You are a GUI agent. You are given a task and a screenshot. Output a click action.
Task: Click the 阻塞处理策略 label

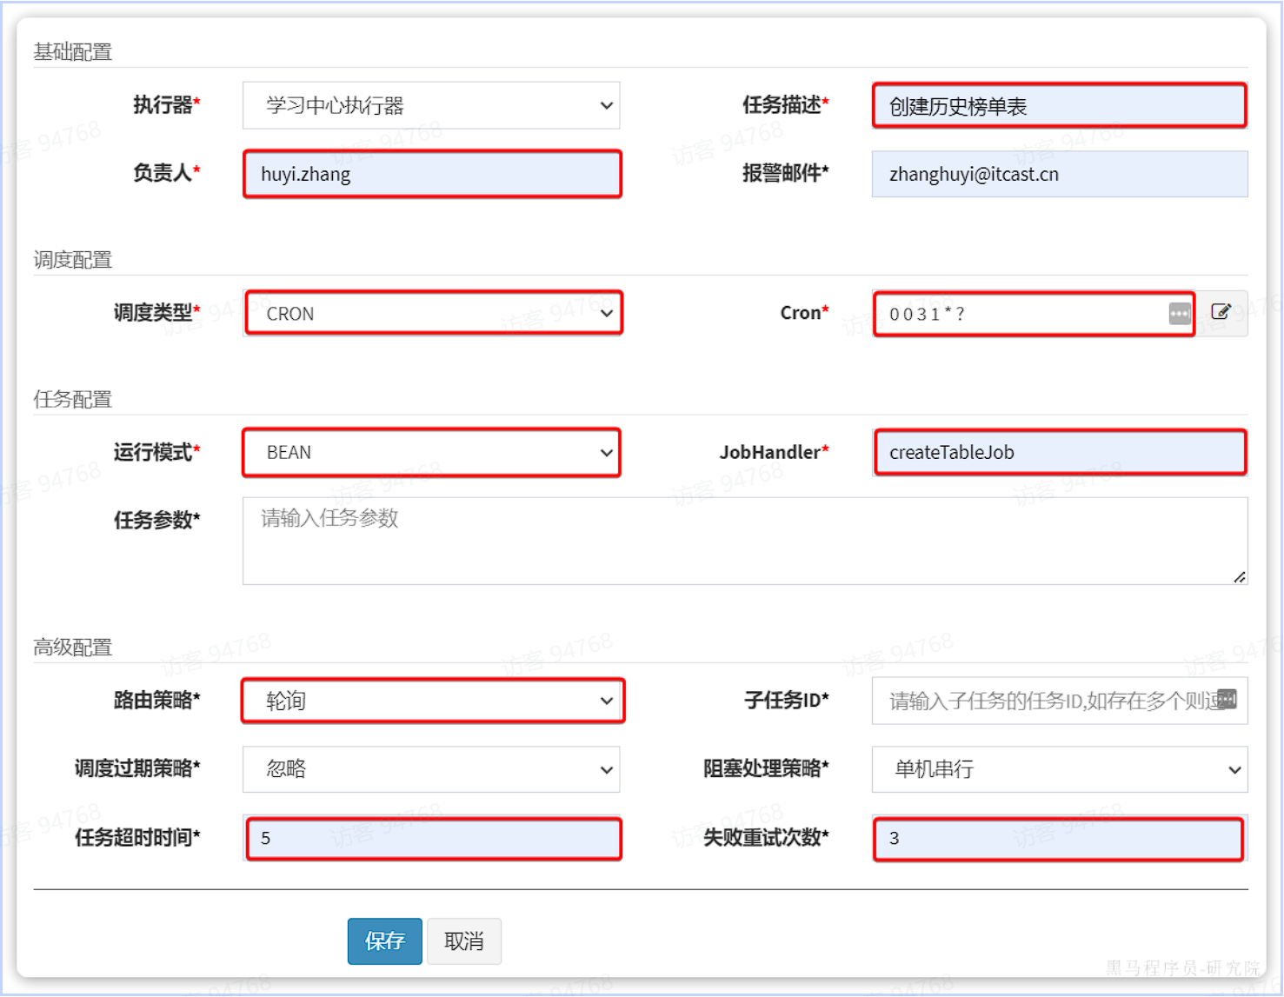tap(766, 768)
